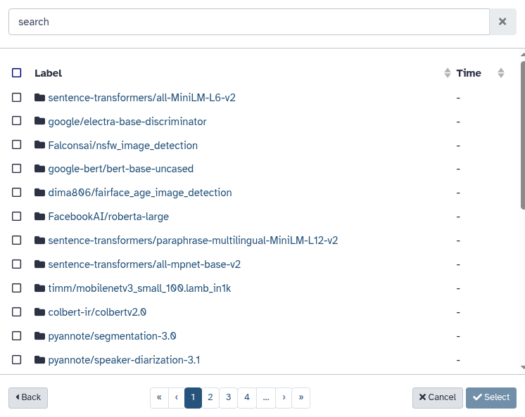Click the Label column header text
The width and height of the screenshot is (525, 417).
tap(49, 73)
